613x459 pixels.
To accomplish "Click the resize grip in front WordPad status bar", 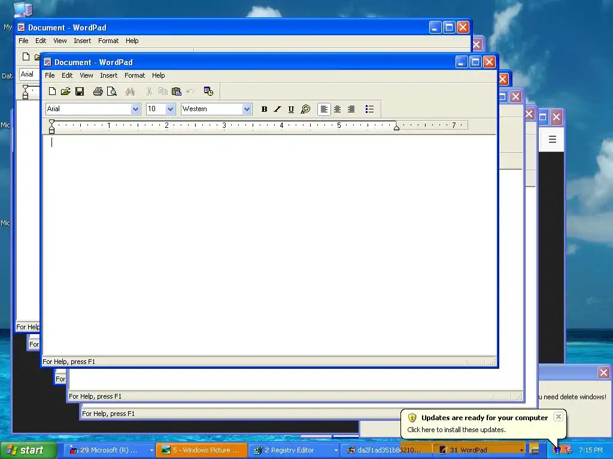I will click(493, 362).
